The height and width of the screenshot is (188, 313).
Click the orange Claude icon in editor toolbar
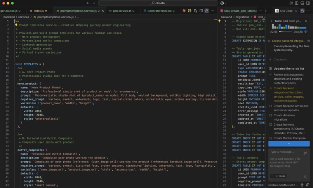(184, 11)
